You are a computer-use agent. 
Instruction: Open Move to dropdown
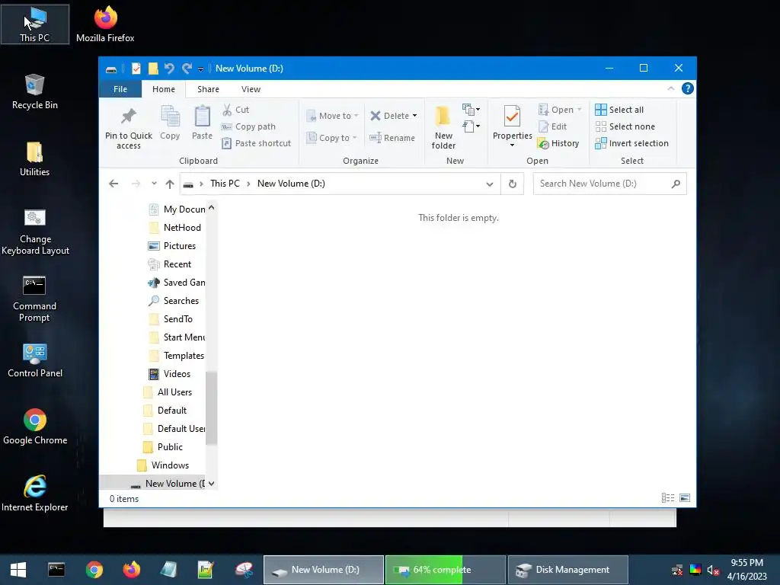click(333, 116)
